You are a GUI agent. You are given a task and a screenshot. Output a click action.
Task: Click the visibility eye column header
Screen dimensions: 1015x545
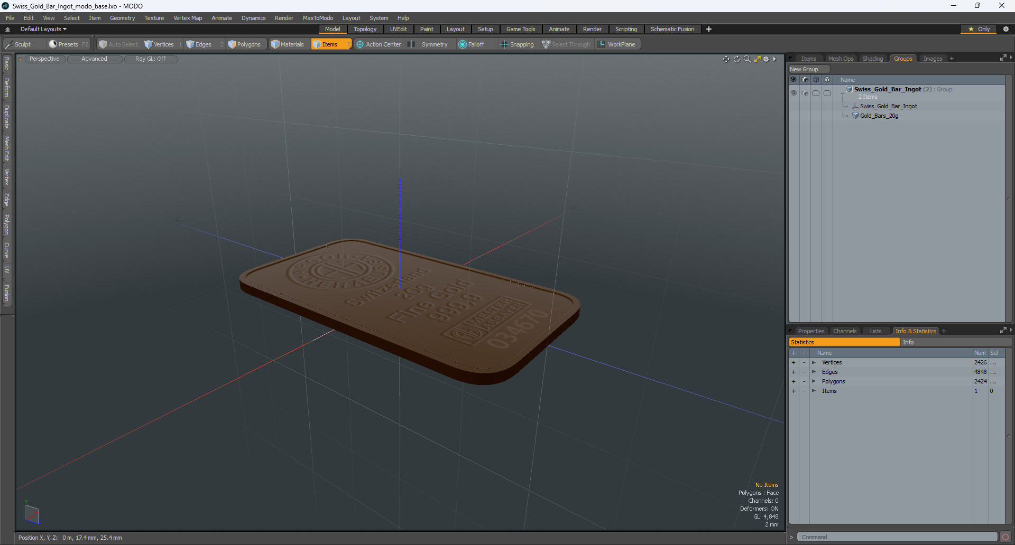pos(793,80)
